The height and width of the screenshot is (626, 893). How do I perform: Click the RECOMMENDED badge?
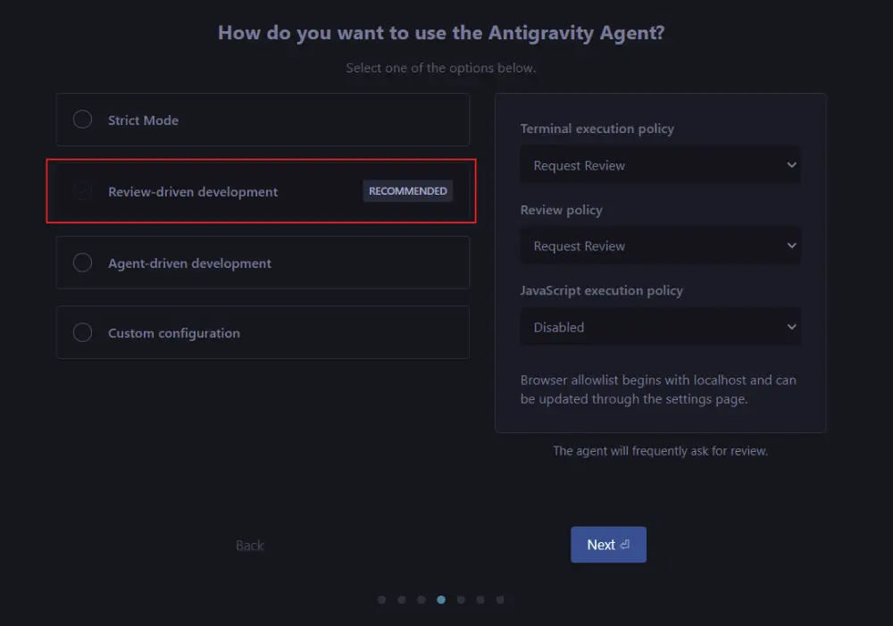pyautogui.click(x=407, y=191)
